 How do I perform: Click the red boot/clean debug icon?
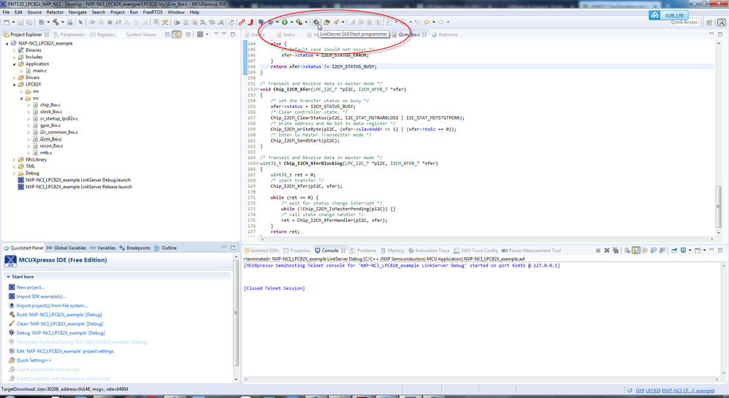tap(251, 22)
